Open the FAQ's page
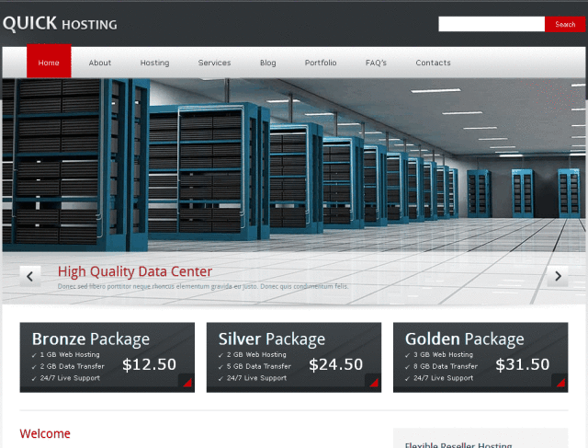This screenshot has width=588, height=448. (x=376, y=63)
